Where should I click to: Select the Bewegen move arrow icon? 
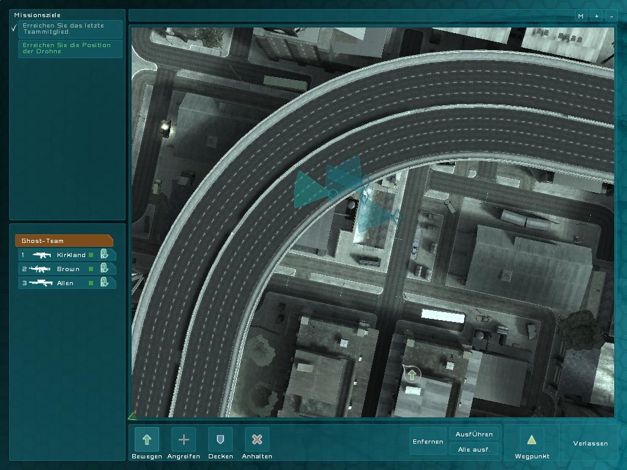tap(147, 439)
